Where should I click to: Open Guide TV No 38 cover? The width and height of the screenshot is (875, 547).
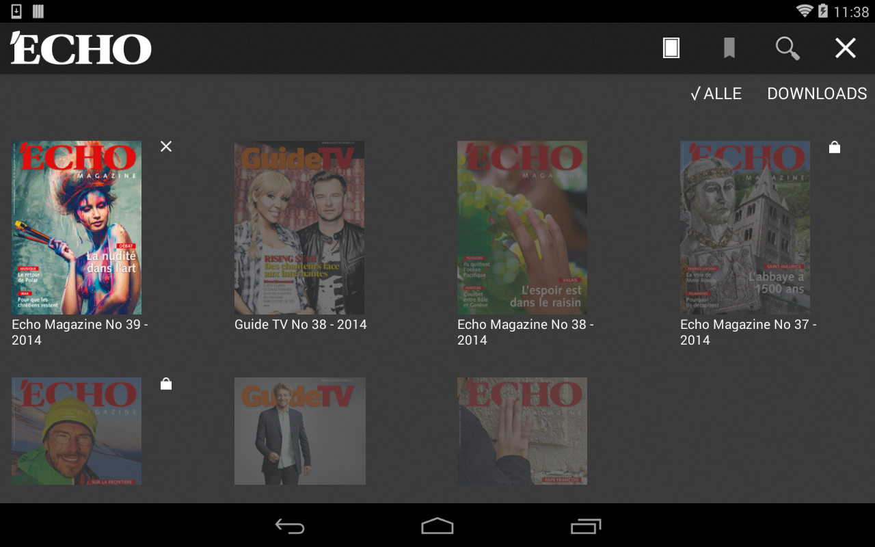(299, 228)
